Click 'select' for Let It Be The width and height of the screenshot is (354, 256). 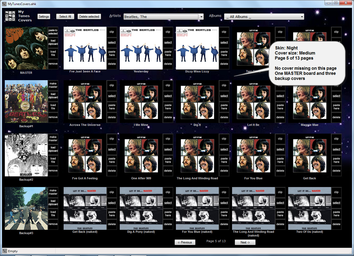tap(280, 96)
